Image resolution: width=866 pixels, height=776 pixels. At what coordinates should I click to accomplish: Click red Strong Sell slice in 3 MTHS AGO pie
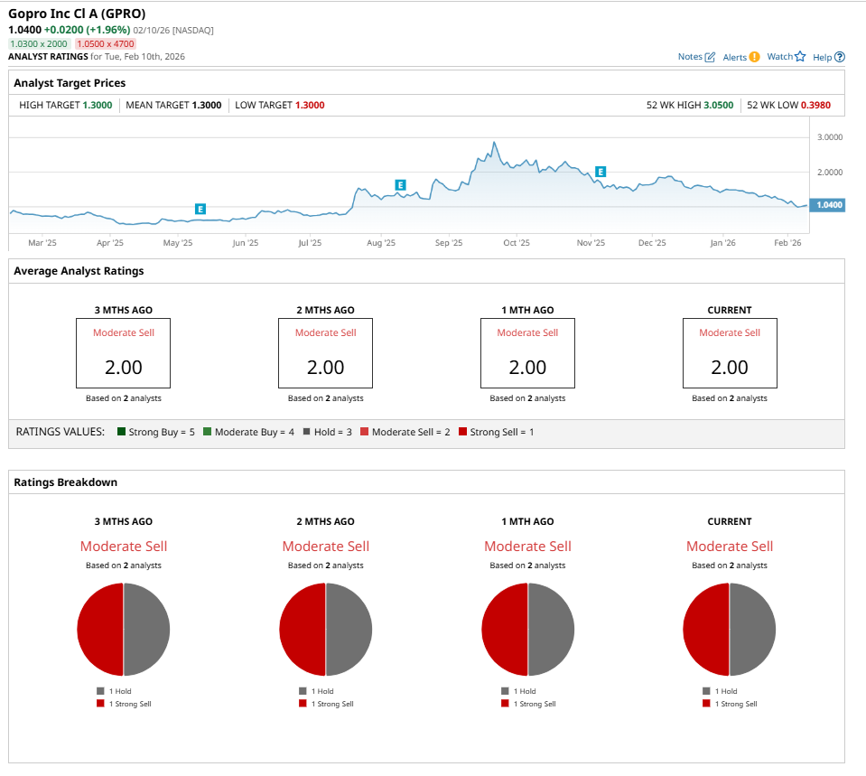[x=100, y=630]
